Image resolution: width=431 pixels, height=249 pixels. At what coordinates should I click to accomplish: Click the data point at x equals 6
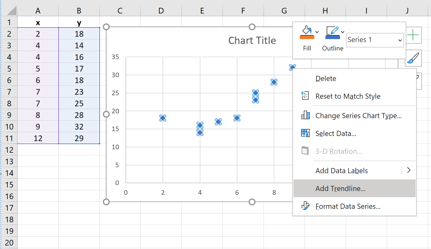coord(237,118)
